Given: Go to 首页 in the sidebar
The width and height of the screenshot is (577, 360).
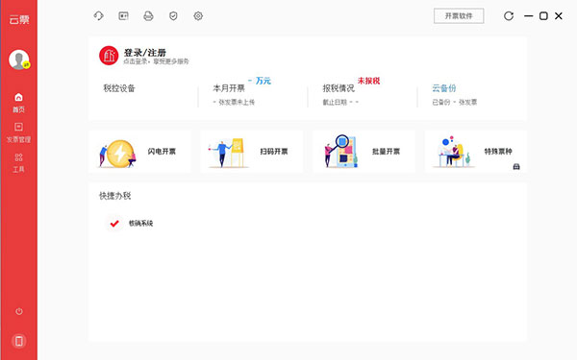Looking at the screenshot, I should [x=18, y=103].
